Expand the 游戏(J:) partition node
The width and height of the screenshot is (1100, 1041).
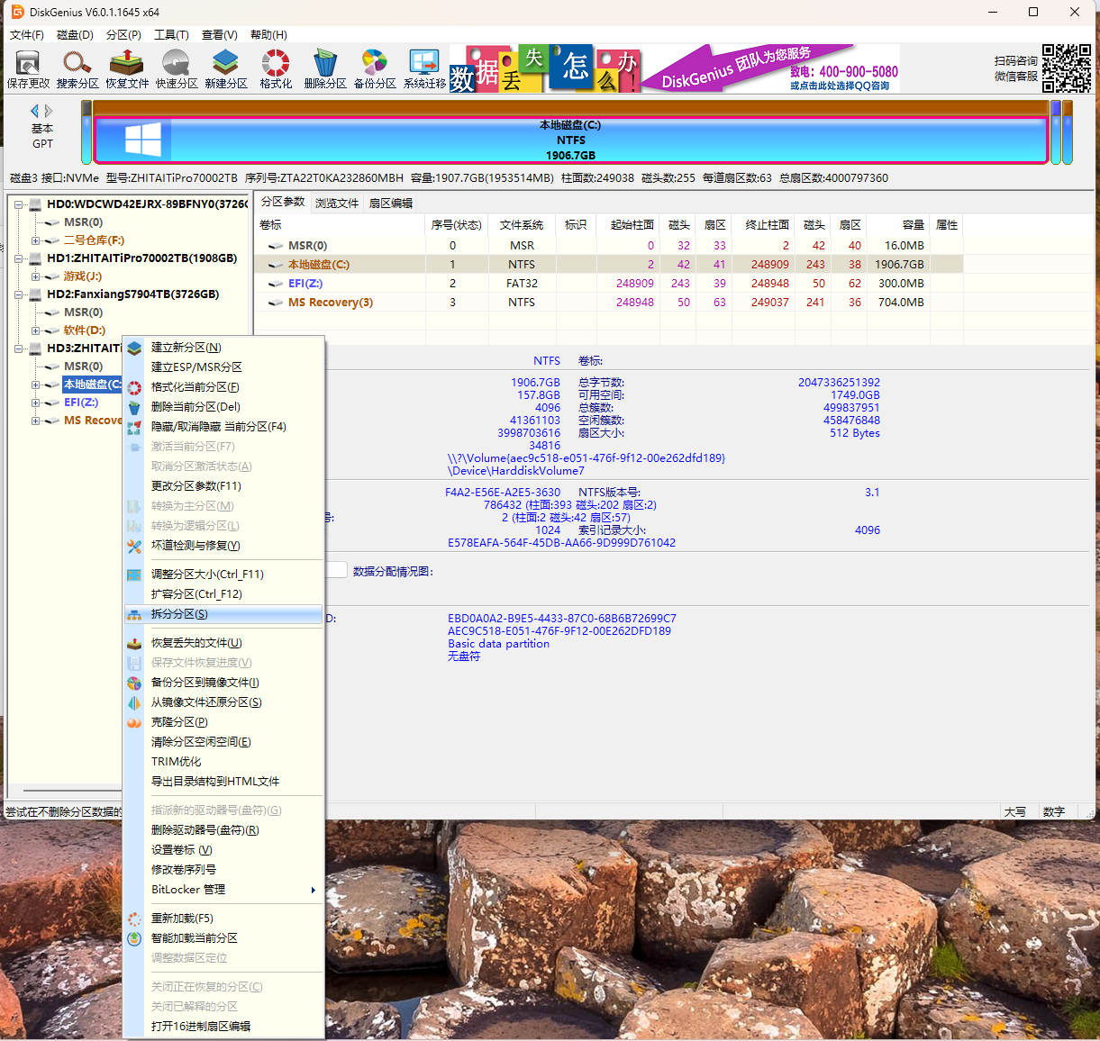35,276
